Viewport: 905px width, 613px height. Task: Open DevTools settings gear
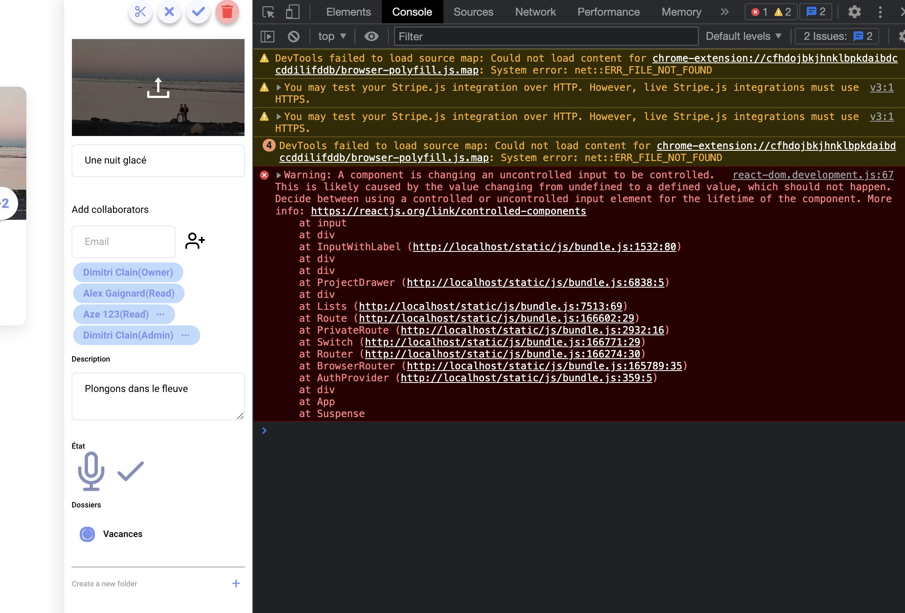point(854,12)
